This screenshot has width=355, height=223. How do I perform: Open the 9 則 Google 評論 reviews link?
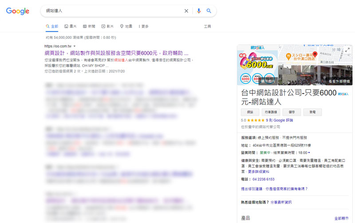pyautogui.click(x=280, y=120)
